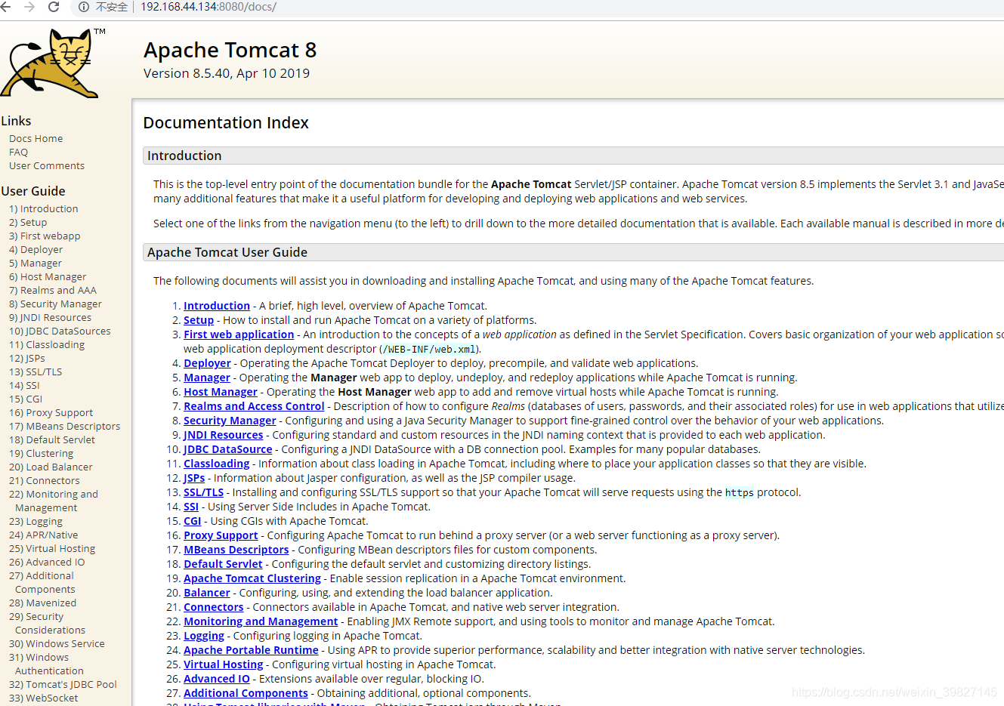The width and height of the screenshot is (1004, 706).
Task: Open the SSL/TLS list link
Action: pyautogui.click(x=204, y=492)
